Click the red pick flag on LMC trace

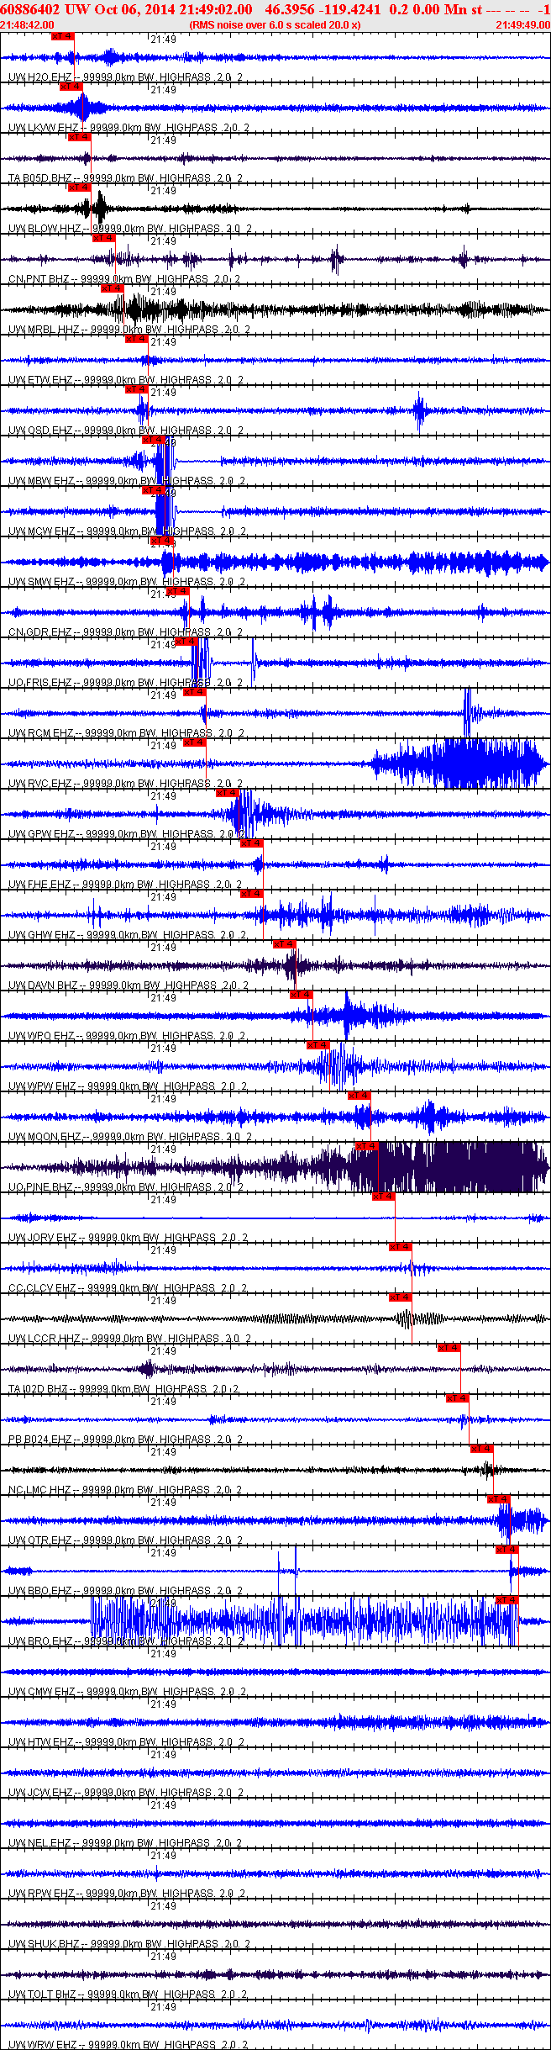tap(482, 1449)
